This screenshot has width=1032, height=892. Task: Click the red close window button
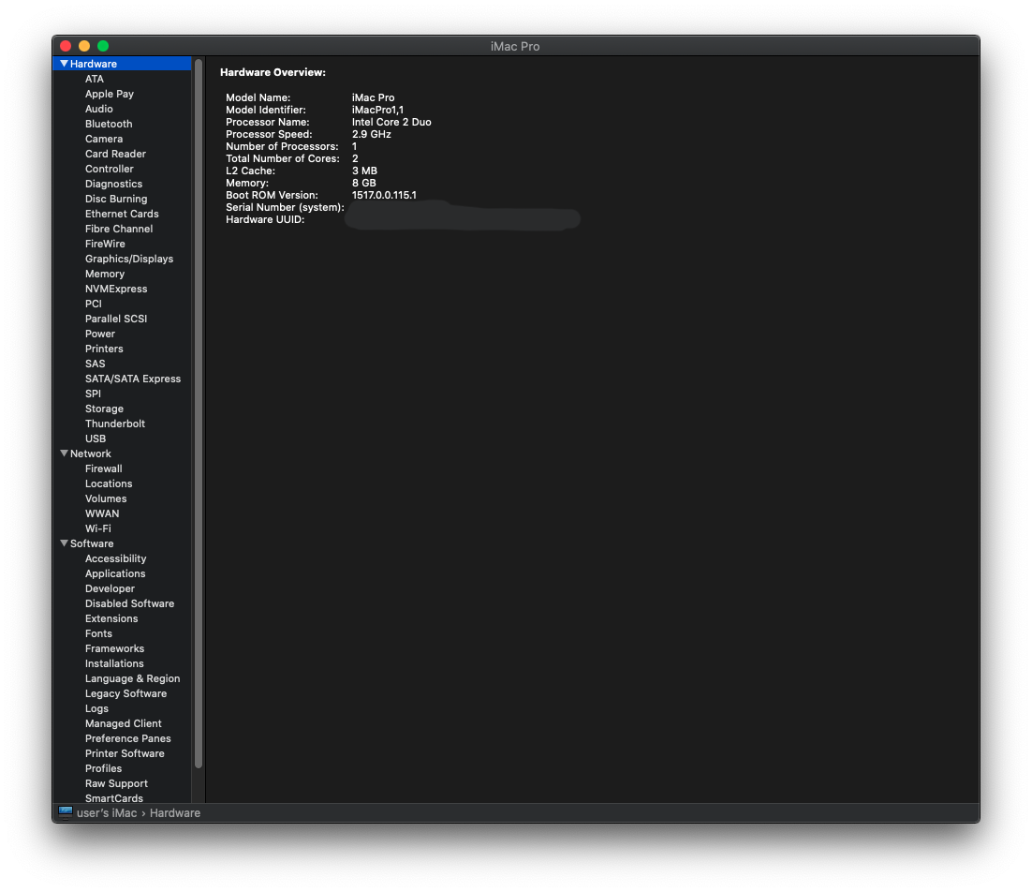[66, 46]
